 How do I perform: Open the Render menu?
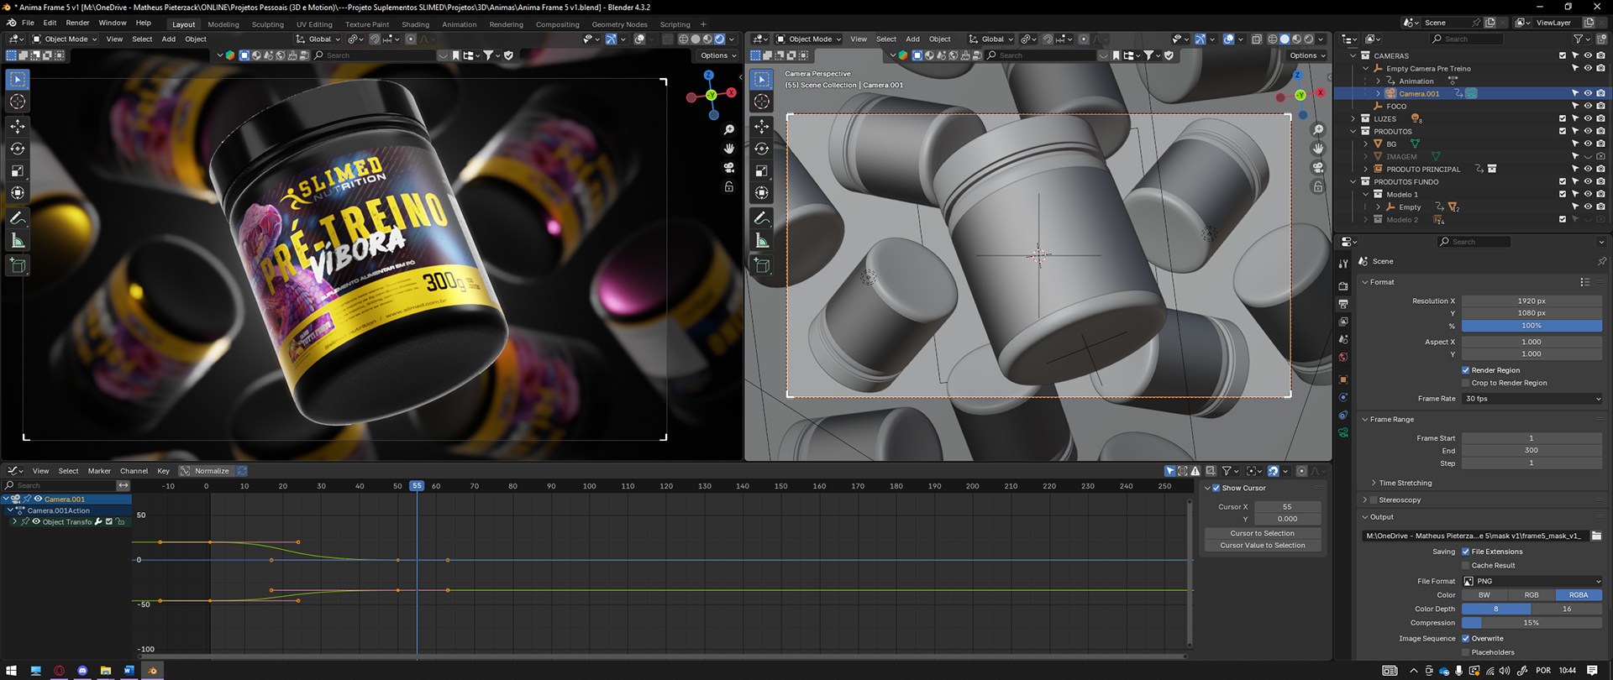click(x=77, y=23)
